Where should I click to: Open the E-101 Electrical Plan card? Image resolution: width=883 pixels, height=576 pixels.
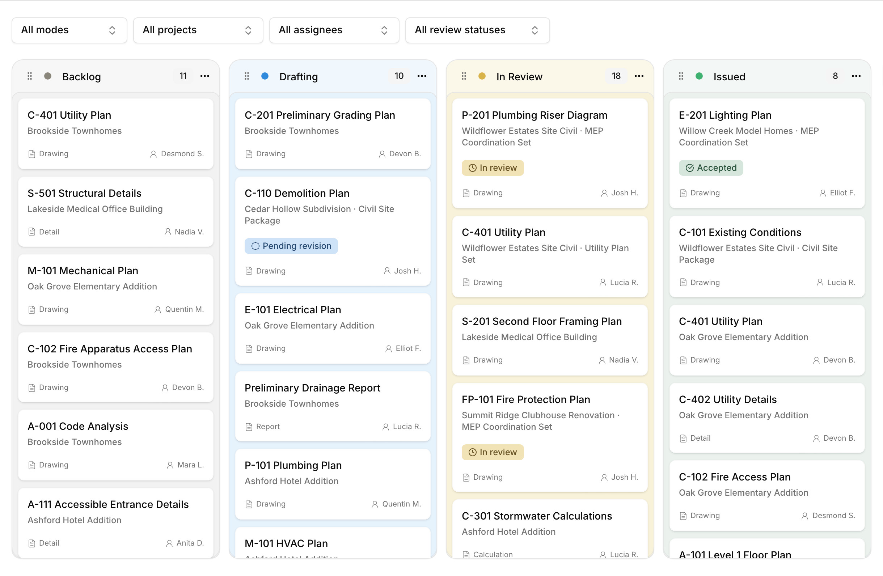333,329
